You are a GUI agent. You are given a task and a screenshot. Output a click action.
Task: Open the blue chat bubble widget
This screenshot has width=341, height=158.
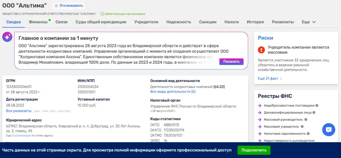pyautogui.click(x=329, y=130)
